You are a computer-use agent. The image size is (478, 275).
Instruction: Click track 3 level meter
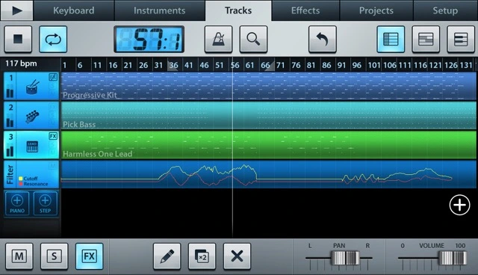[x=10, y=149]
